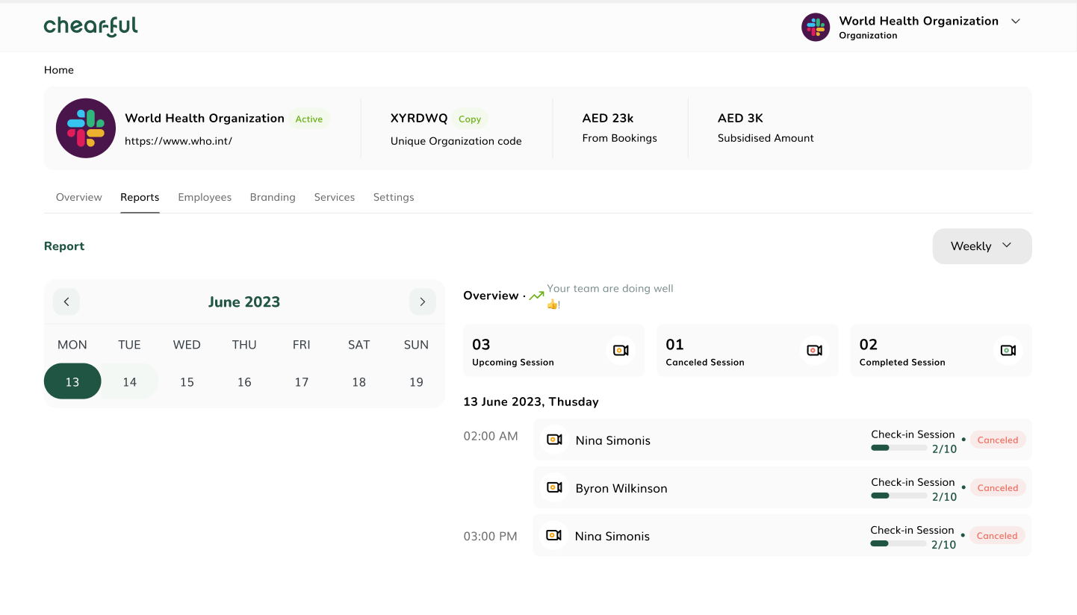The height and width of the screenshot is (615, 1077).
Task: Open the Settings tab
Action: (x=394, y=197)
